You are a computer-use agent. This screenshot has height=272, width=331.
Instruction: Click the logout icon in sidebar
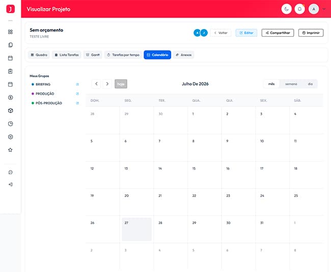pos(10,184)
